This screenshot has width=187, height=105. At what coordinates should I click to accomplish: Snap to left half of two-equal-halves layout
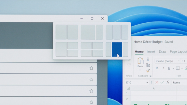pyautogui.click(x=61, y=32)
